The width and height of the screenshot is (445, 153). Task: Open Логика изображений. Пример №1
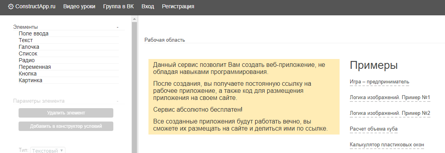tap(390, 98)
